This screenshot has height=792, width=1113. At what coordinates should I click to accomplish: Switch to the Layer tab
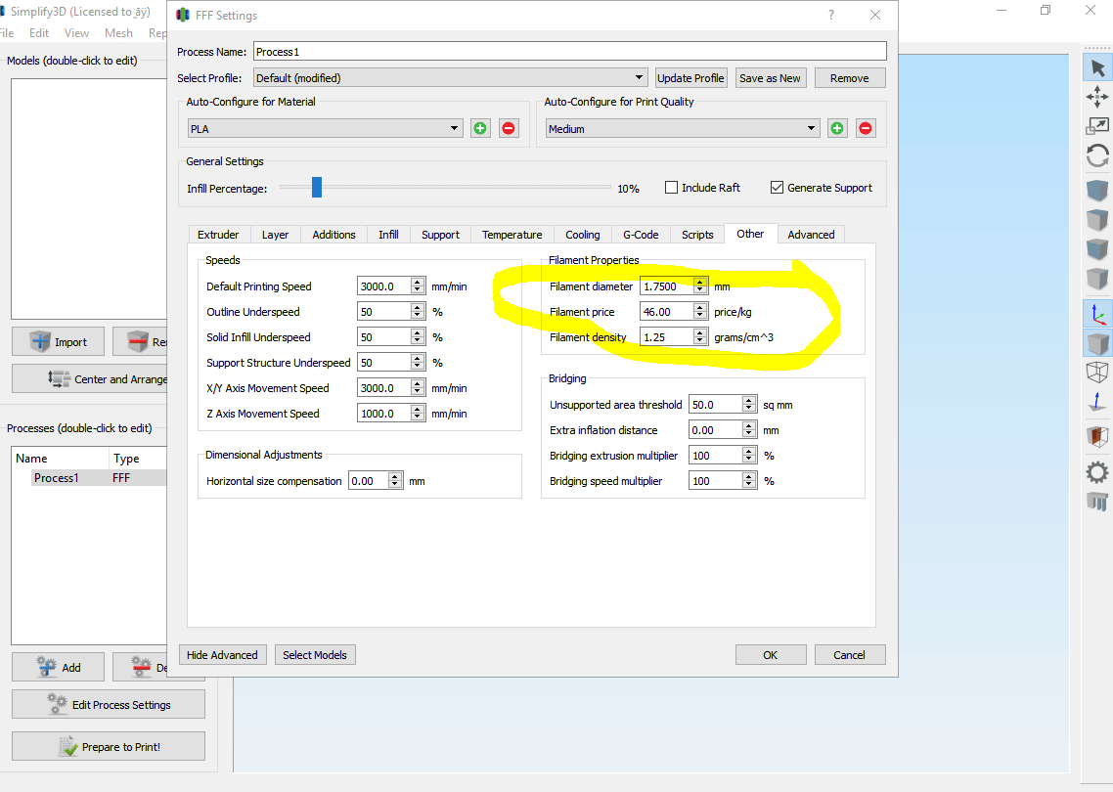coord(275,235)
